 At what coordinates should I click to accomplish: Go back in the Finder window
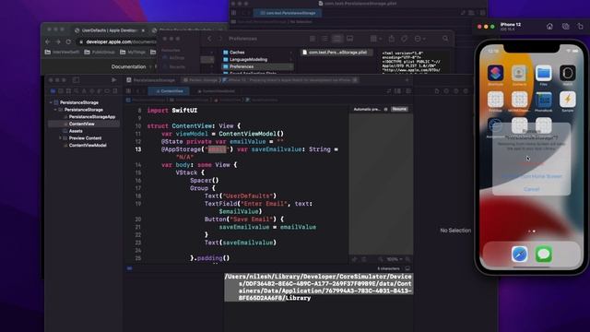[x=209, y=39]
